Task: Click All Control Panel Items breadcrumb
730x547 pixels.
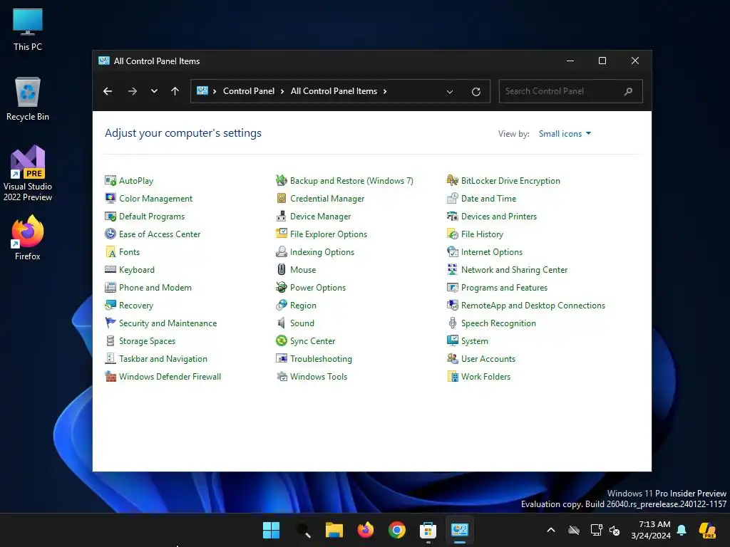Action: pyautogui.click(x=334, y=91)
